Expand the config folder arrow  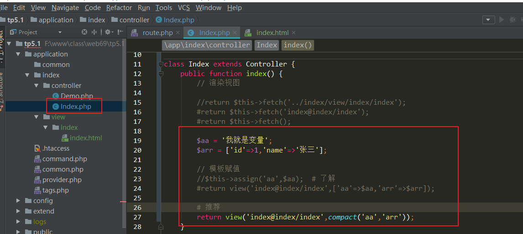point(18,201)
